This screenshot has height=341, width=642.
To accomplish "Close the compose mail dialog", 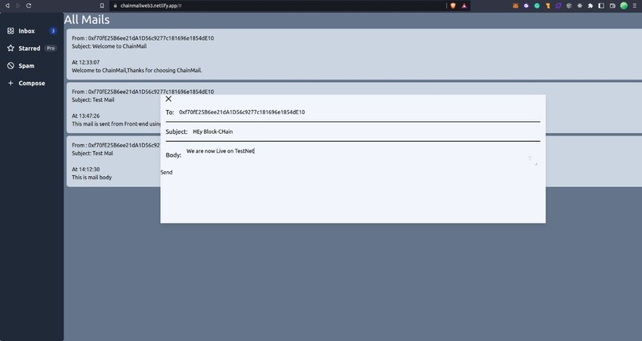I will pos(168,99).
